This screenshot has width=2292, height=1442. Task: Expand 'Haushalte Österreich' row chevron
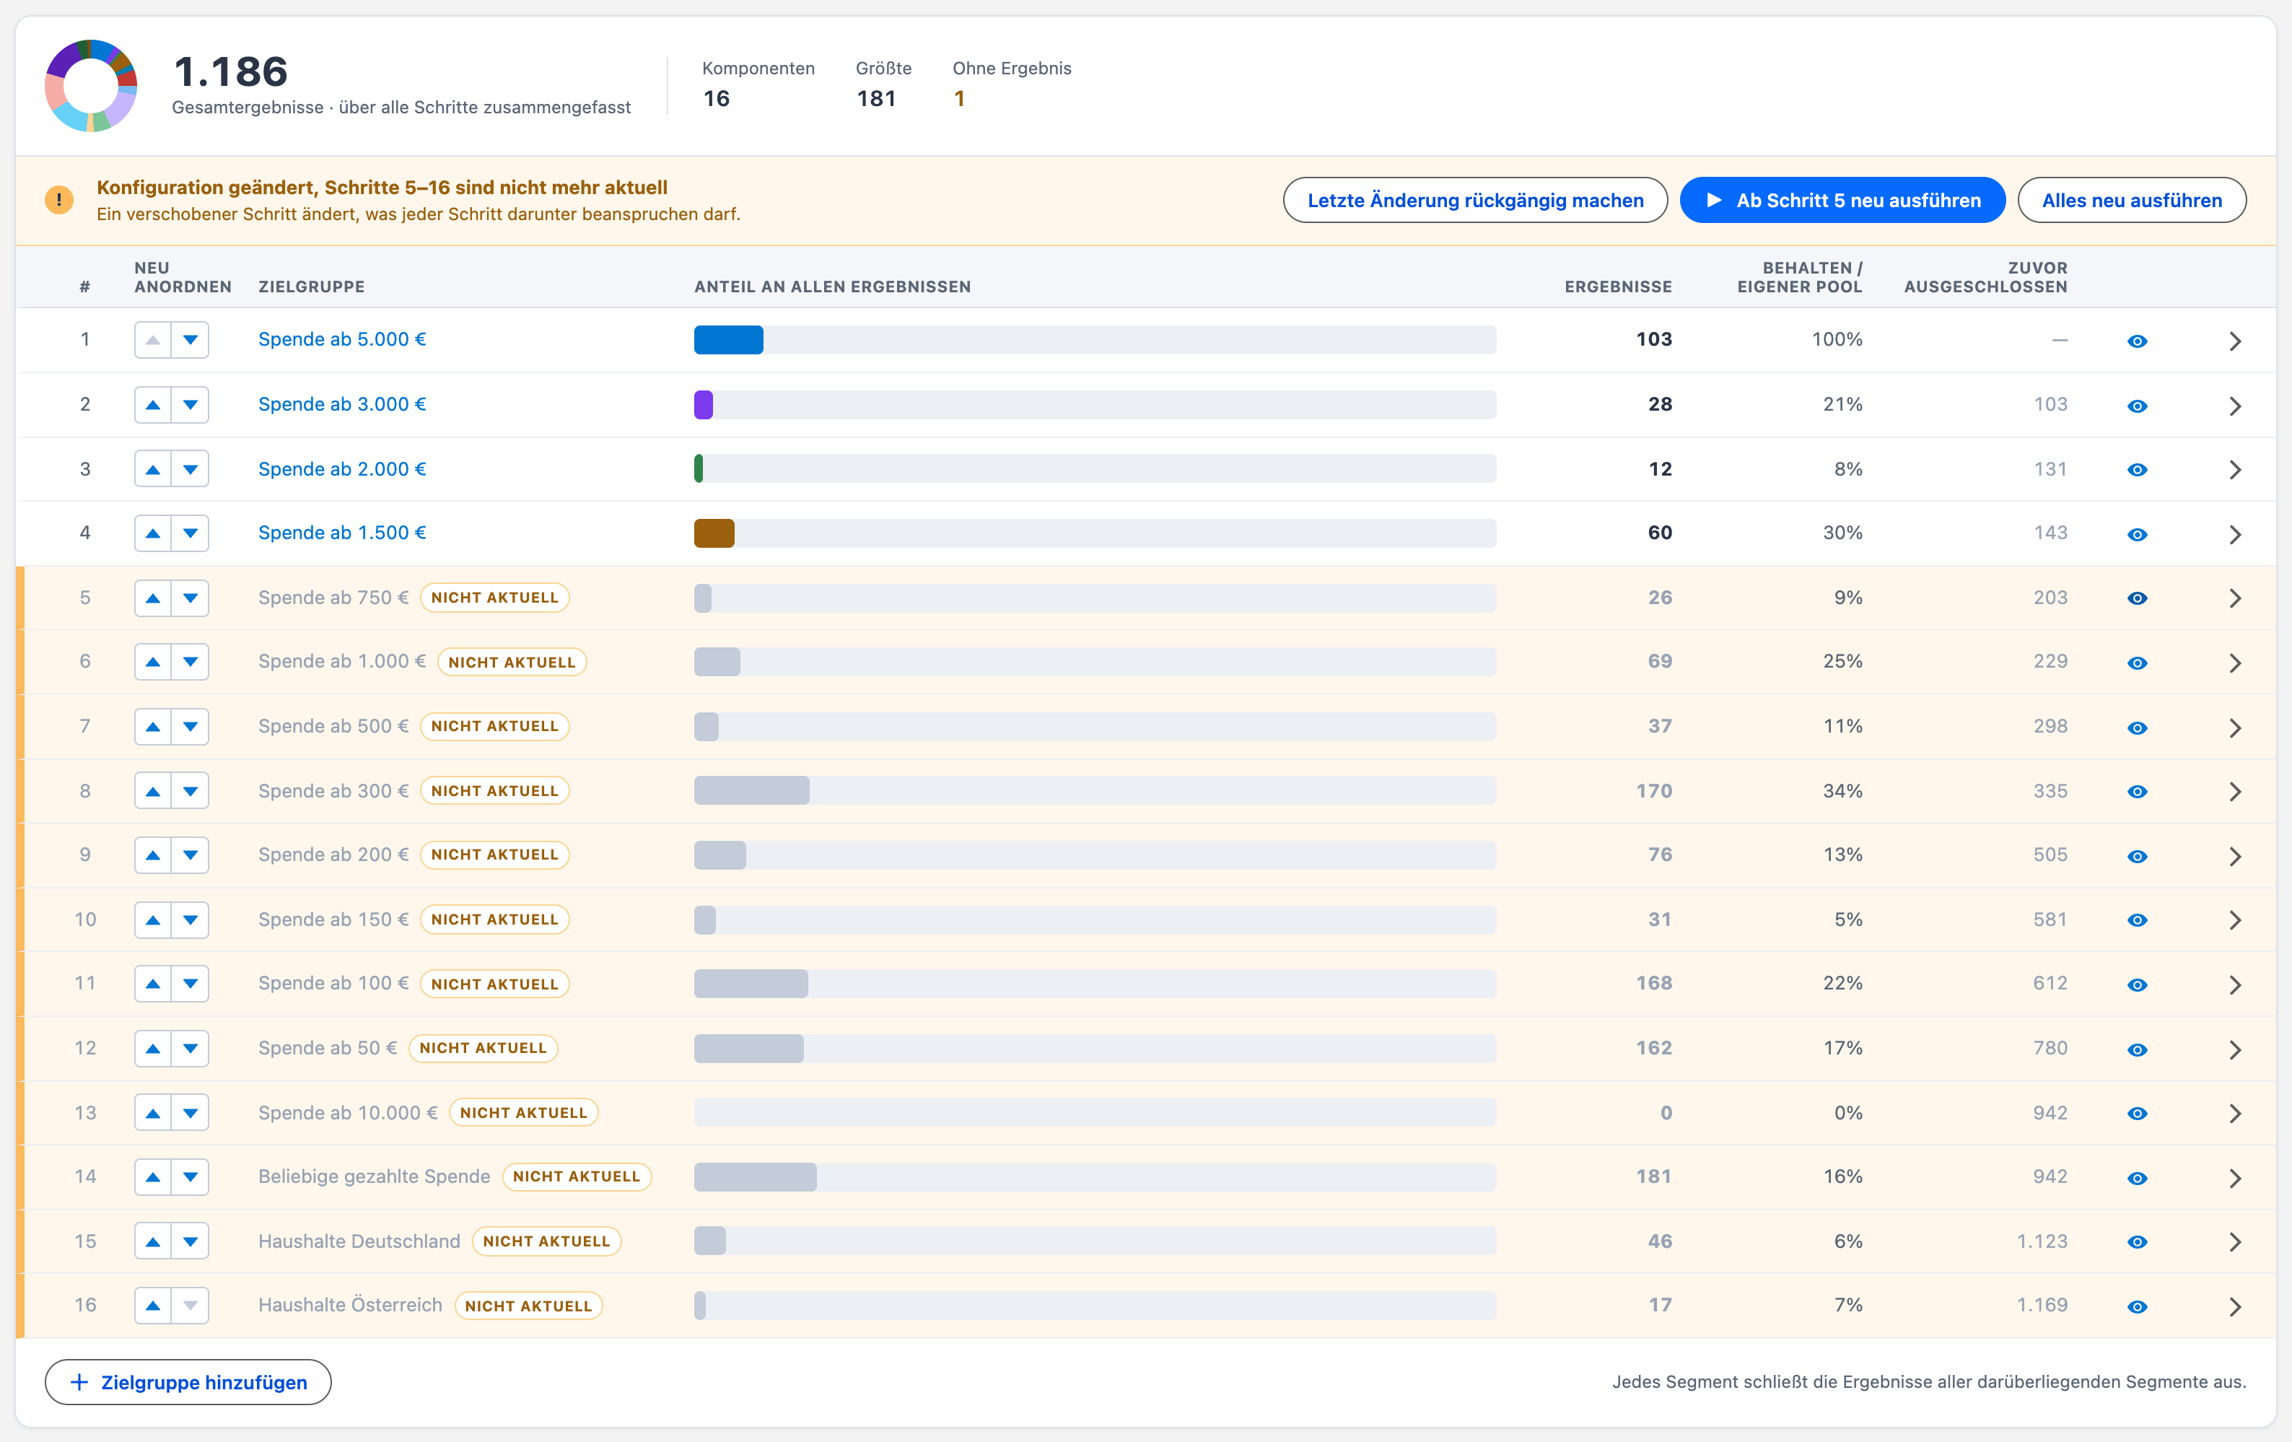coord(2235,1306)
